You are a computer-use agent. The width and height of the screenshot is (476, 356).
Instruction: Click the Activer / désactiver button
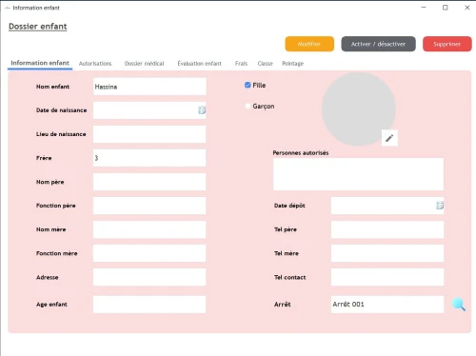(378, 44)
